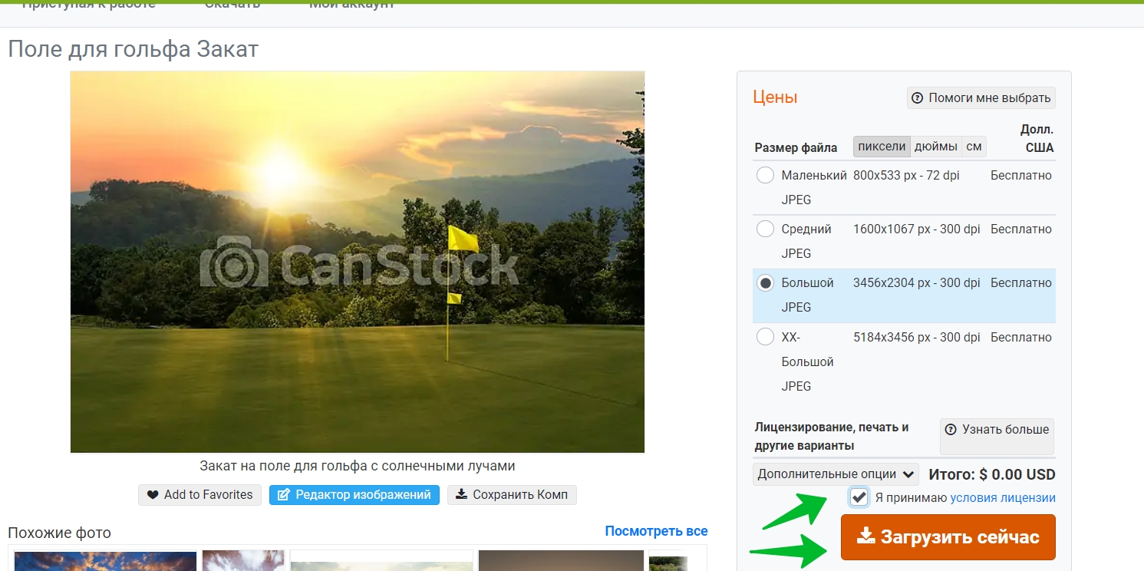Click the Цены panel heading
This screenshot has height=571, width=1144.
[x=775, y=97]
